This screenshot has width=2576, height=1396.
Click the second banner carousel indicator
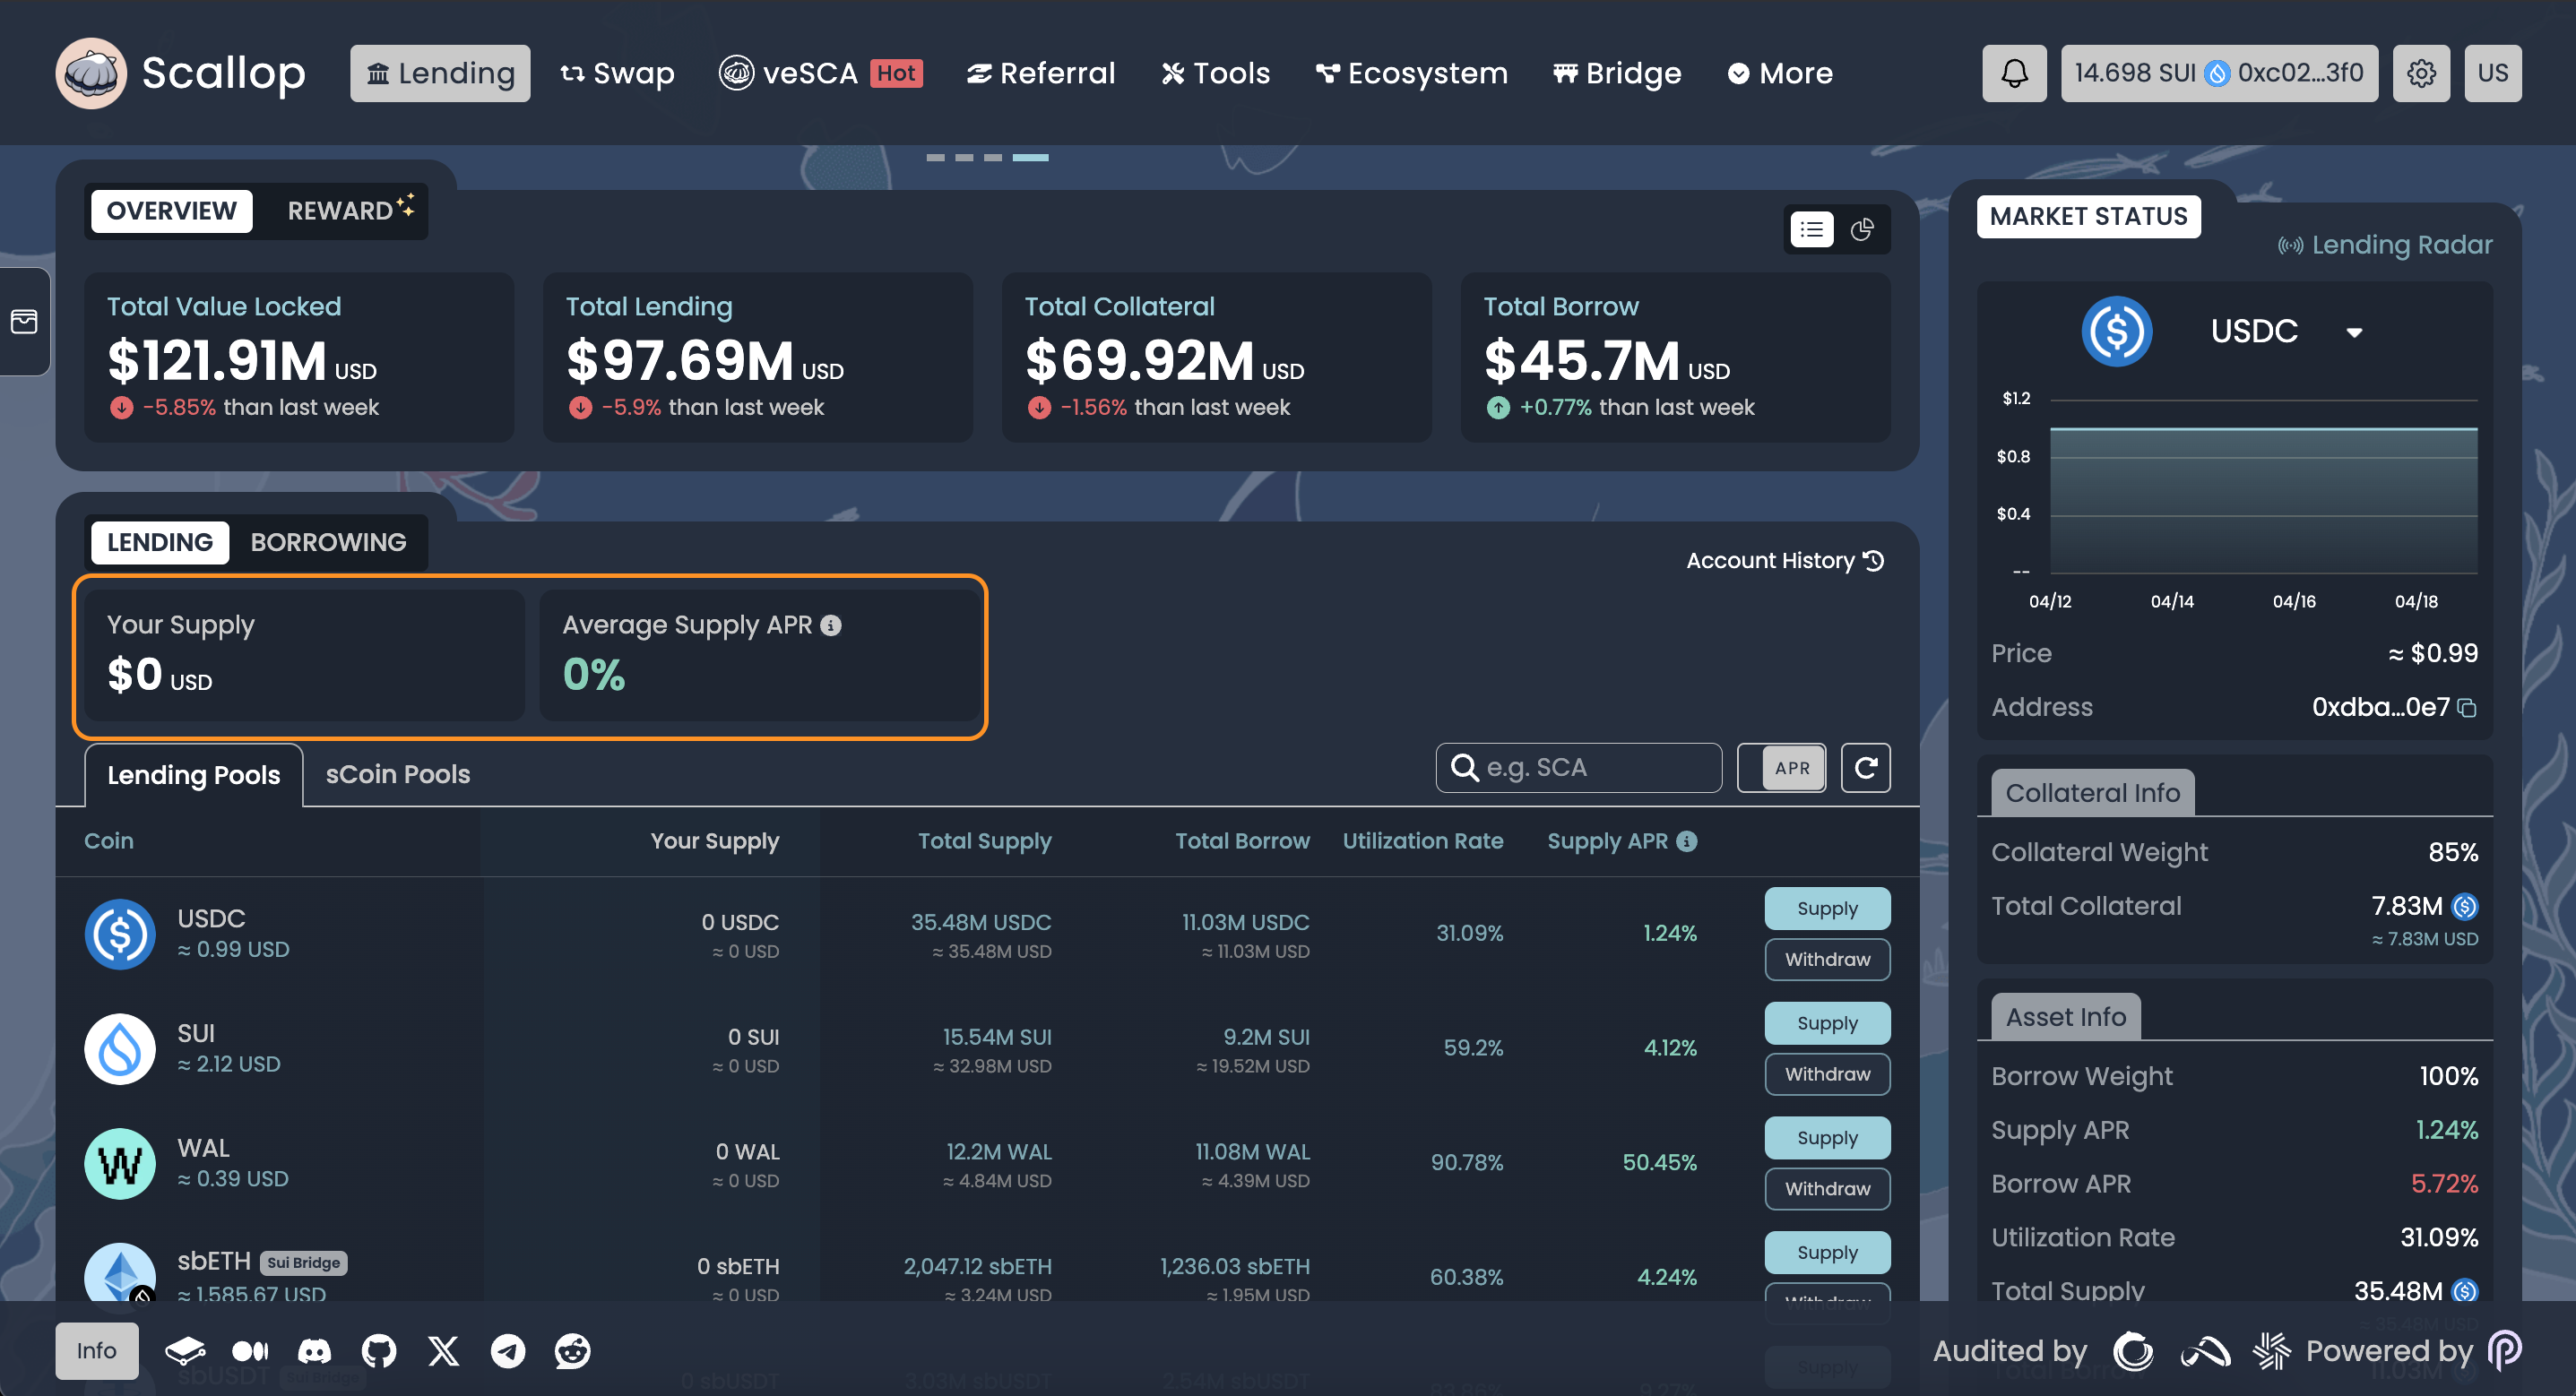point(964,157)
